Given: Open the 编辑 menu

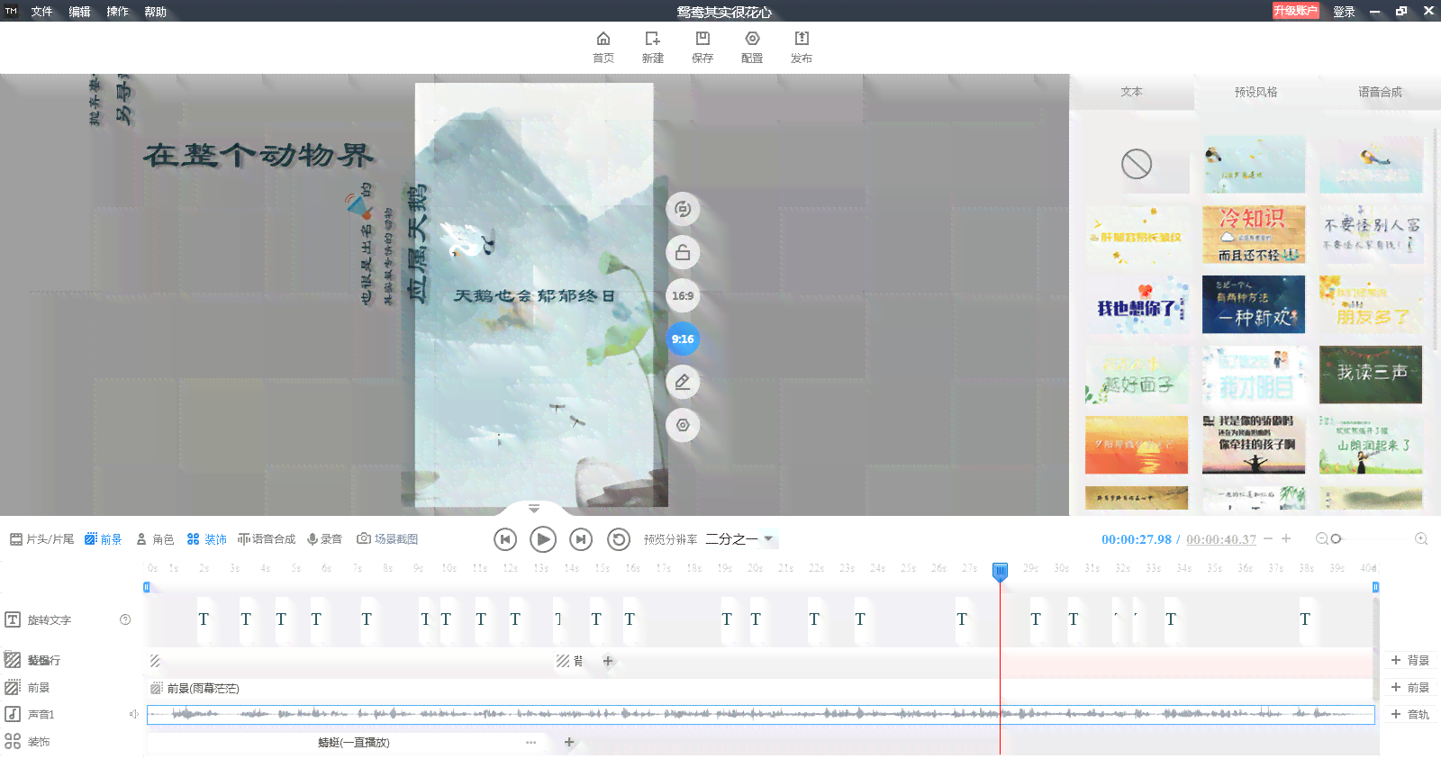Looking at the screenshot, I should (79, 12).
